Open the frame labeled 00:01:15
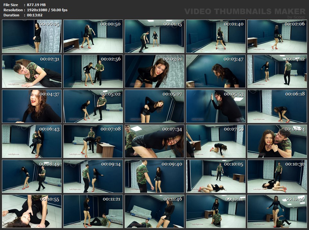The width and height of the screenshot is (309, 230). [x=154, y=36]
